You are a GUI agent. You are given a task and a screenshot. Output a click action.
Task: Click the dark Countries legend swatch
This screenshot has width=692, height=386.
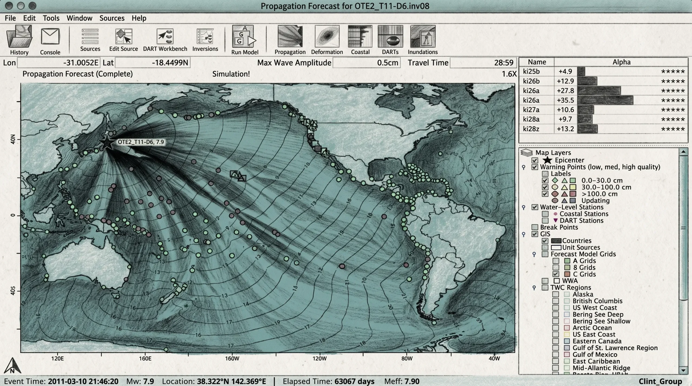[556, 241]
